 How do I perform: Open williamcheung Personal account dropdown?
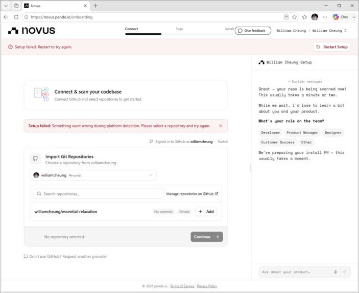[x=93, y=175]
